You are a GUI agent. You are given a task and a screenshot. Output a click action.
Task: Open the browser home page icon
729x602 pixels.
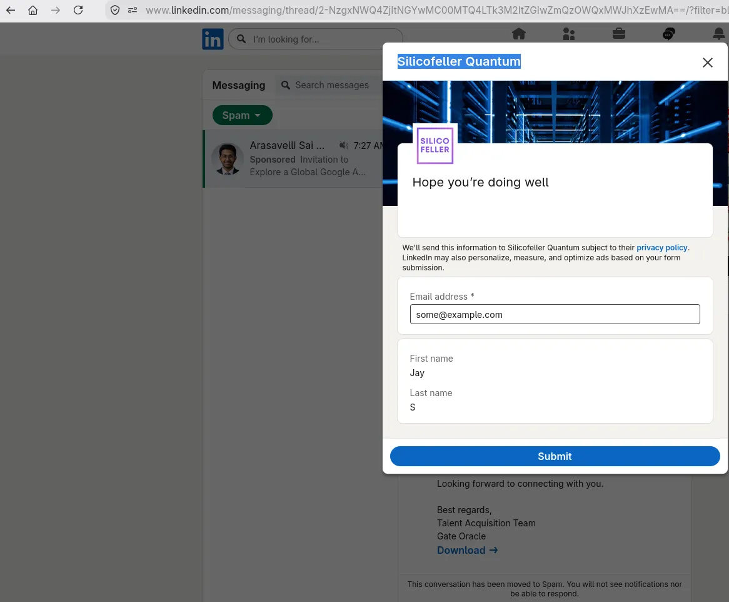[33, 10]
